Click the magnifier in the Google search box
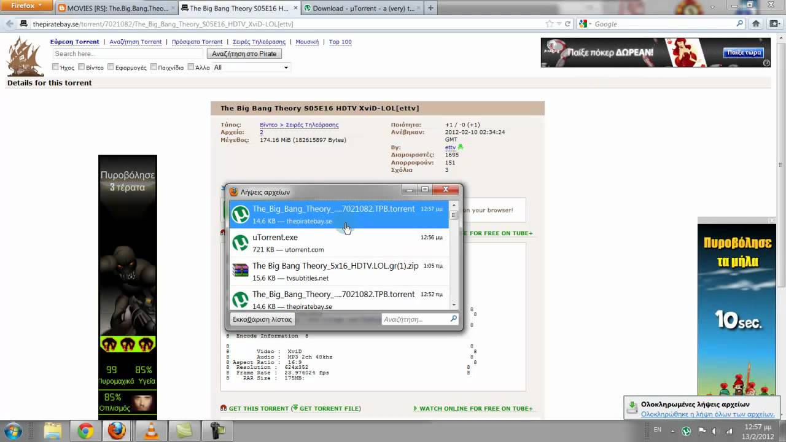Image resolution: width=786 pixels, height=442 pixels. tap(739, 24)
